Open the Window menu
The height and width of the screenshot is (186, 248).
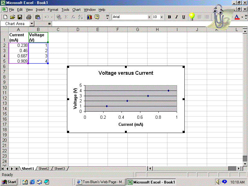pyautogui.click(x=90, y=10)
